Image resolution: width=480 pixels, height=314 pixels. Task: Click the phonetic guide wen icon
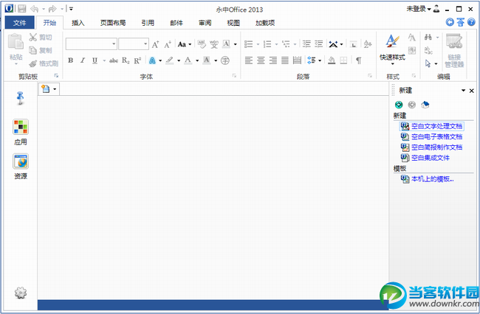click(x=213, y=44)
